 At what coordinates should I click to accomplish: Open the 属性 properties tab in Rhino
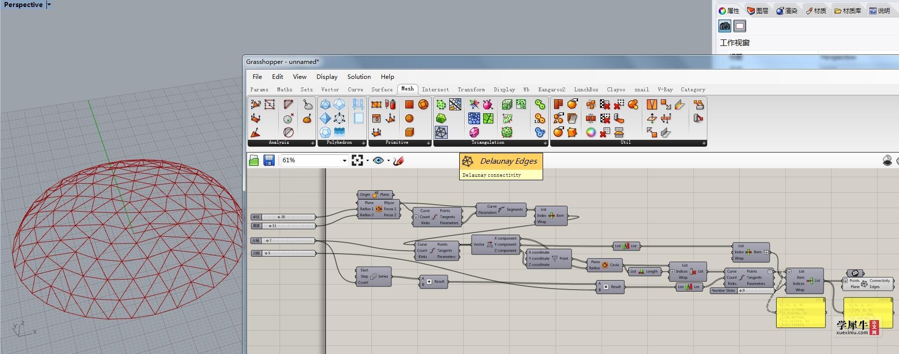tap(729, 10)
